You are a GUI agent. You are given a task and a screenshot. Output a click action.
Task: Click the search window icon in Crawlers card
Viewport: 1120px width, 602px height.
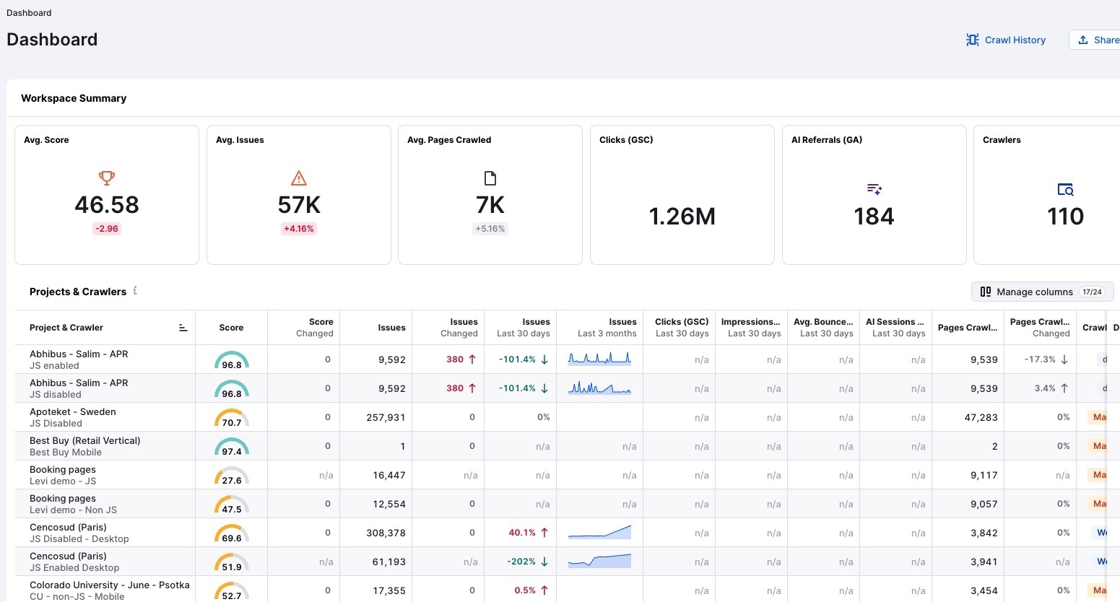[x=1066, y=189]
